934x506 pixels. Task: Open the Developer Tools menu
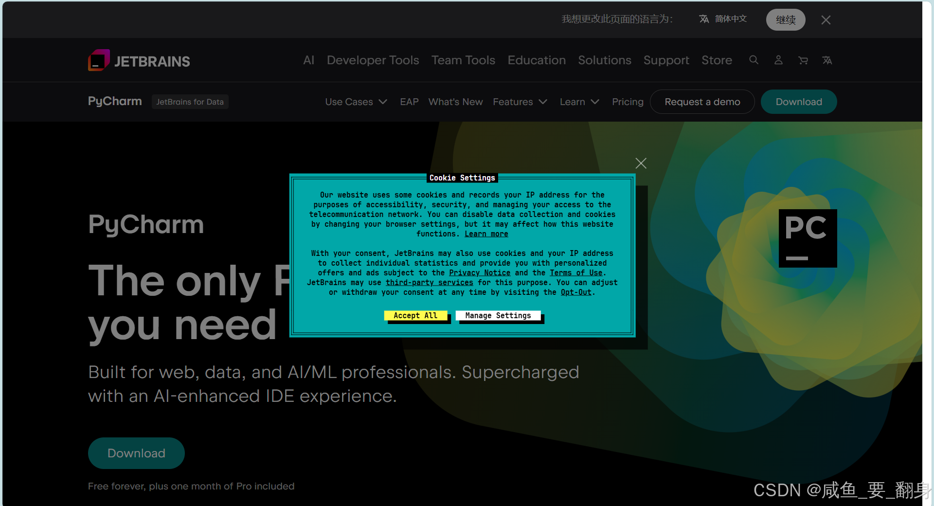[373, 60]
